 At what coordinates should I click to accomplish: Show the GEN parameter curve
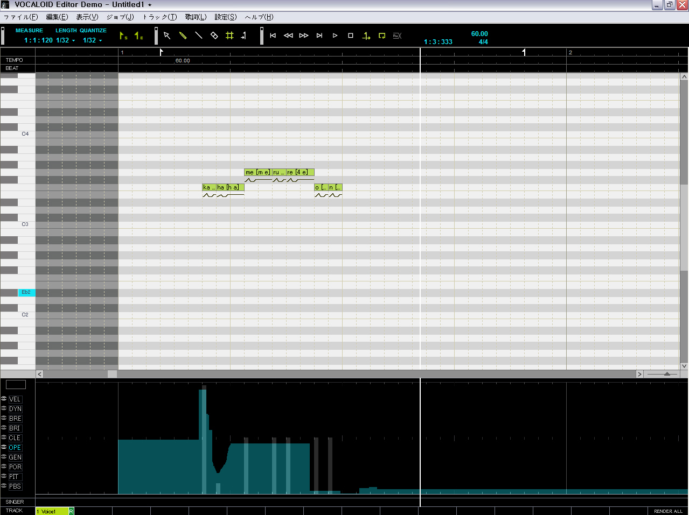(x=15, y=457)
